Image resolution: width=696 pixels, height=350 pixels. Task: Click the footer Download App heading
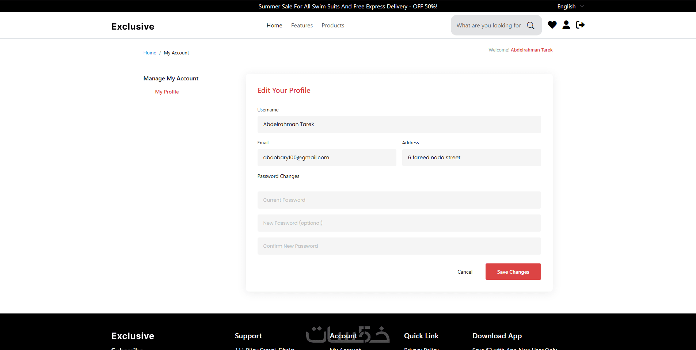pos(497,336)
